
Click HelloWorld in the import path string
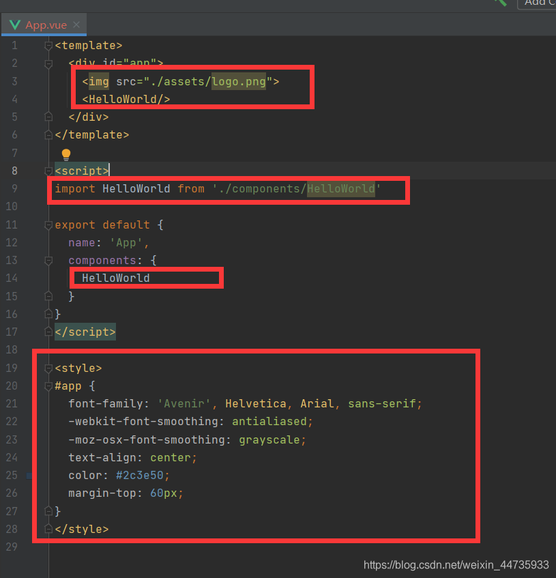click(x=341, y=189)
